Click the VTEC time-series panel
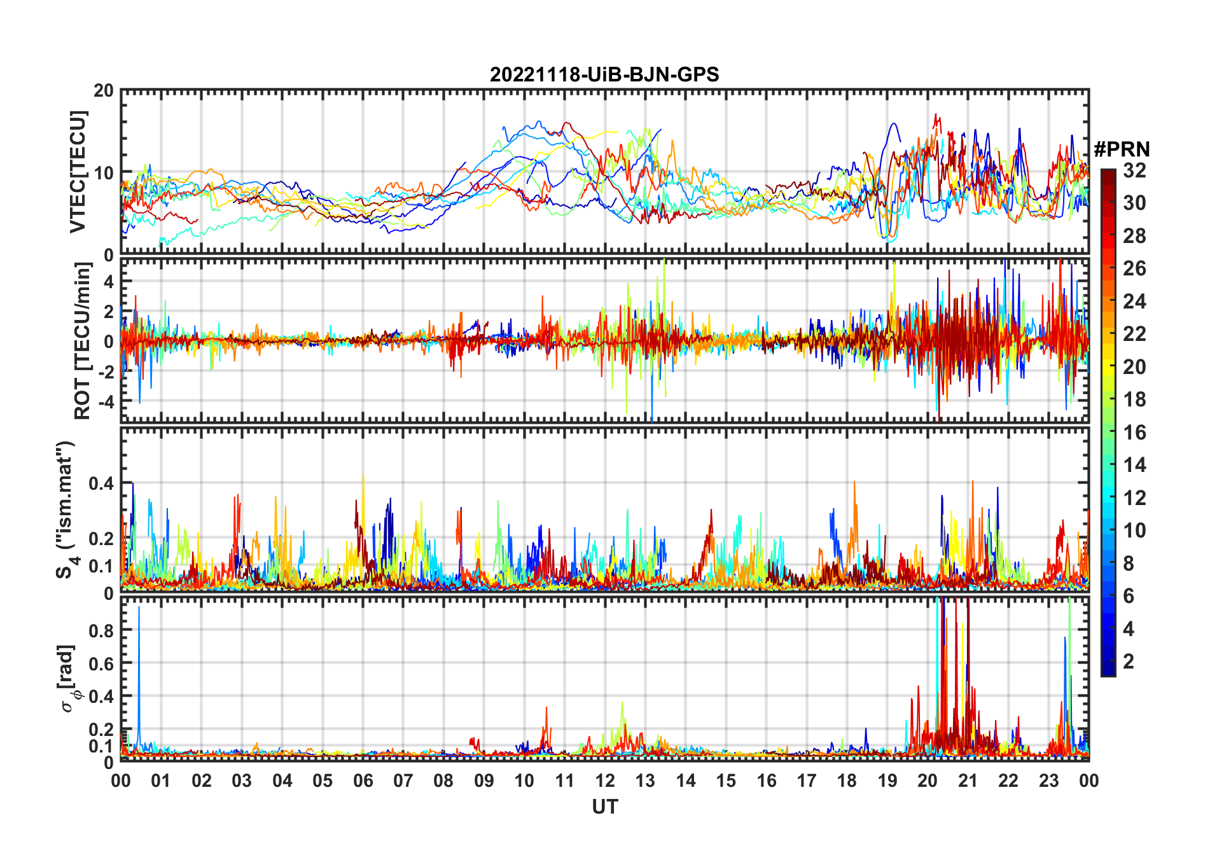This screenshot has width=1210, height=846. click(604, 172)
